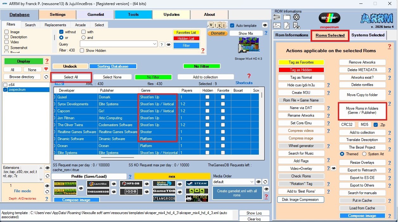Open the Systems Selected tab
Image resolution: width=398 pixels, height=222 pixels.
pyautogui.click(x=368, y=35)
